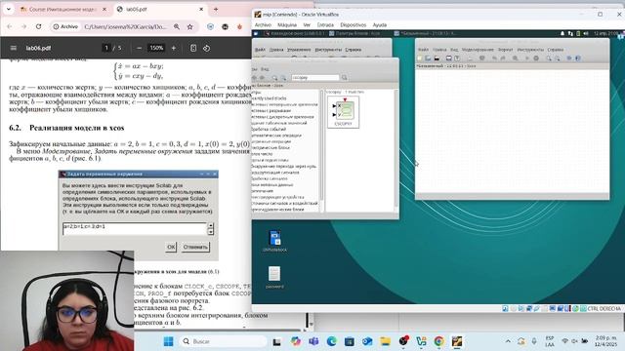Open Windows Start menu

pos(169,341)
